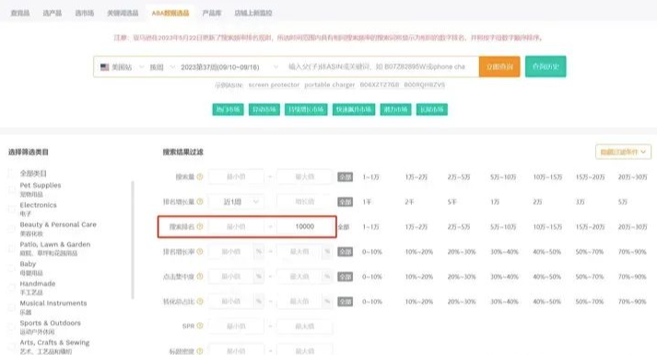Use example keyword portable charger
Screen dimensions: 657x355
pyautogui.click(x=329, y=85)
